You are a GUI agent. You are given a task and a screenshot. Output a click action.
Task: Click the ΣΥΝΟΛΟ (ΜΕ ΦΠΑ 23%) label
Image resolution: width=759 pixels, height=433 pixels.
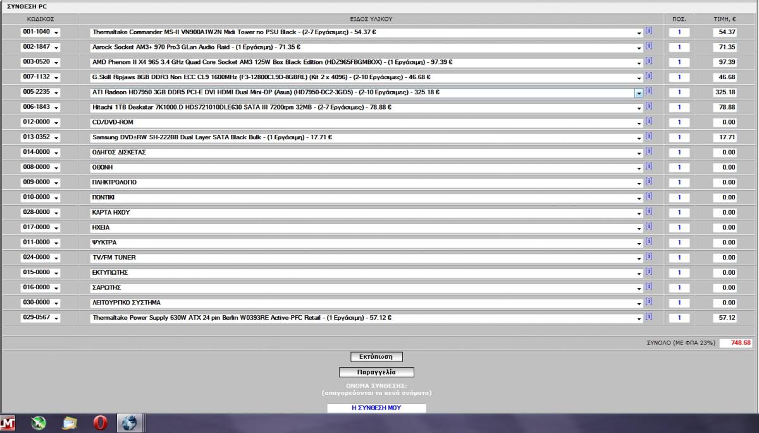tap(681, 342)
